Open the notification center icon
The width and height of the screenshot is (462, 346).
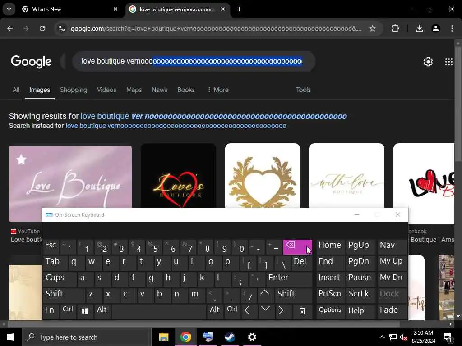[x=447, y=337]
